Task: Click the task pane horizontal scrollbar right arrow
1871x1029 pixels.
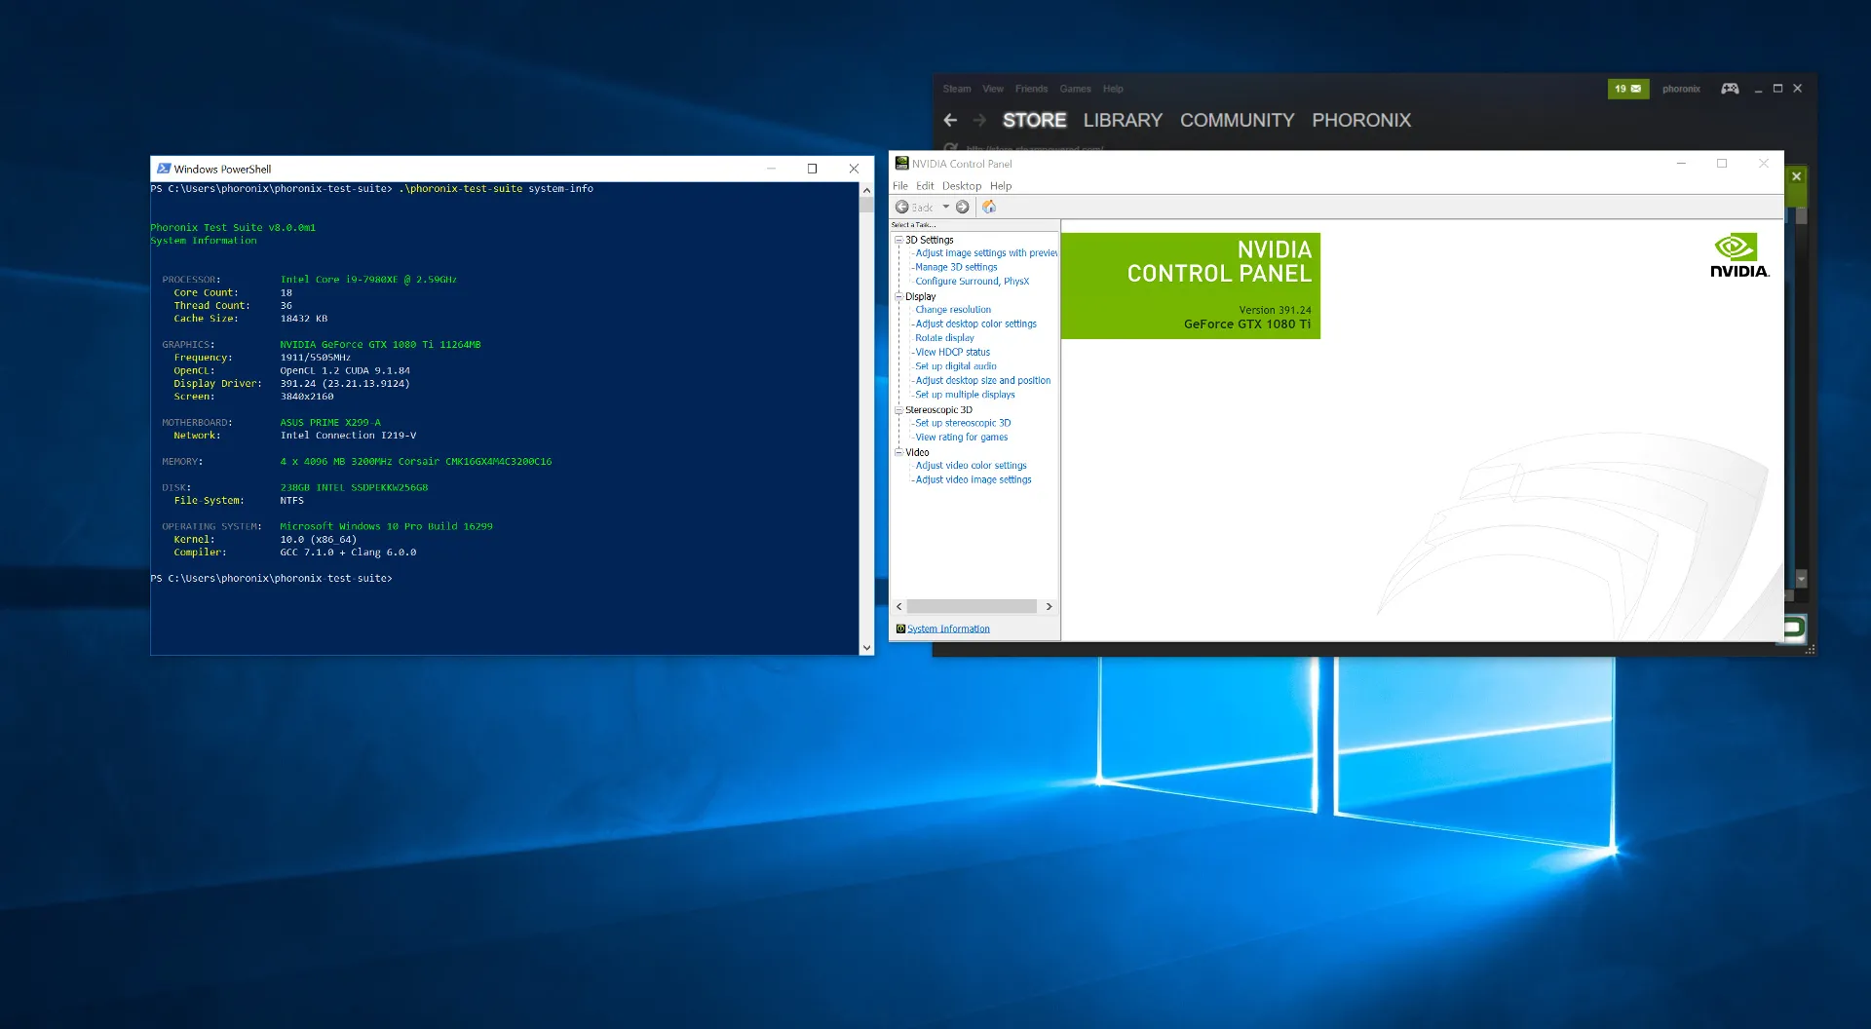Action: point(1049,606)
